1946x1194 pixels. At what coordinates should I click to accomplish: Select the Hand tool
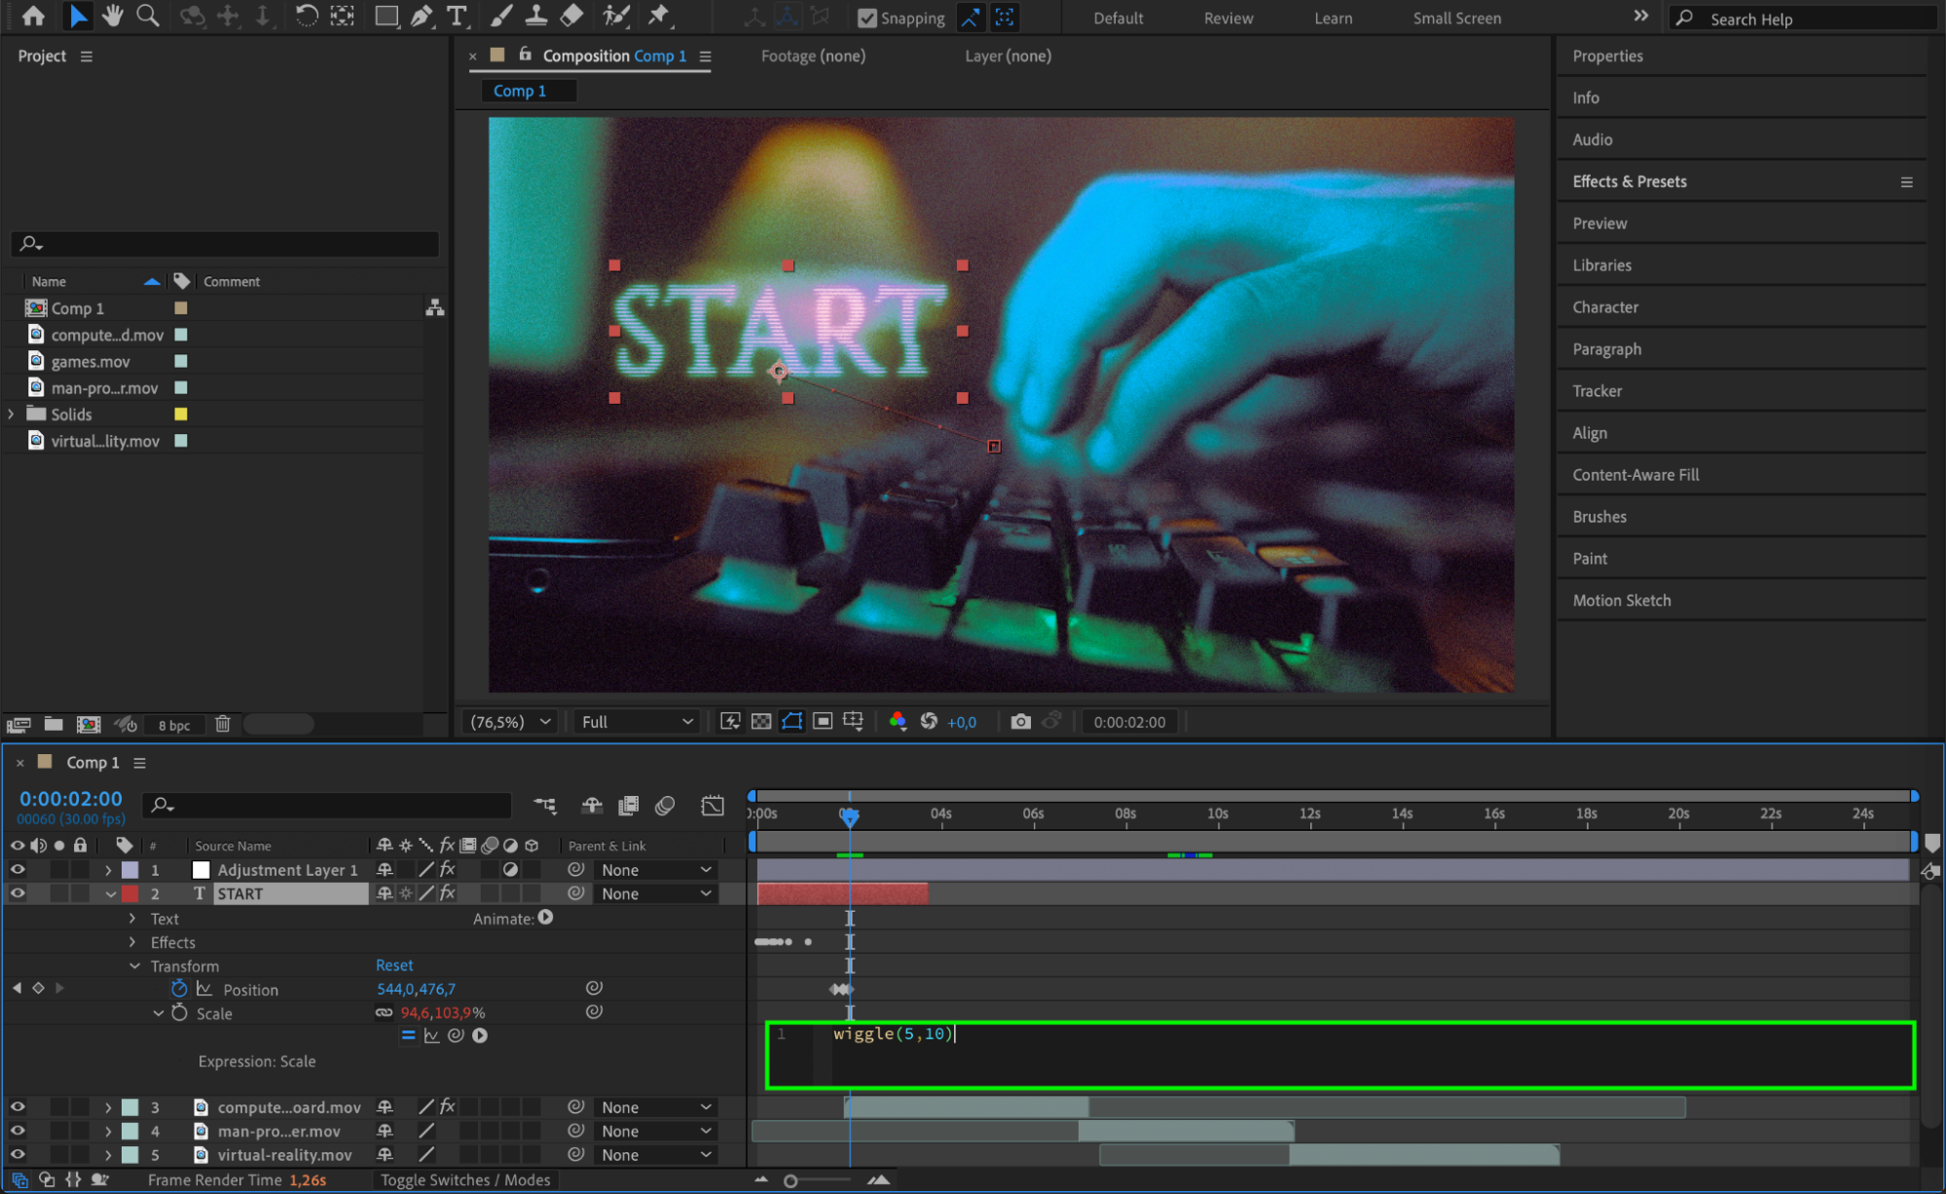click(x=112, y=16)
